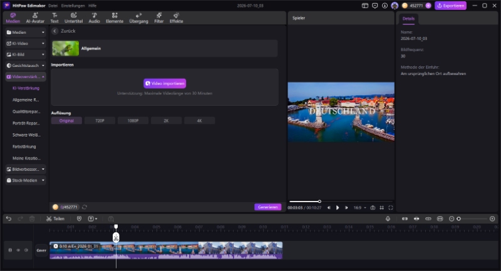Collapse the Videoverstärk... sidebar section
This screenshot has height=271, width=501.
[26, 76]
